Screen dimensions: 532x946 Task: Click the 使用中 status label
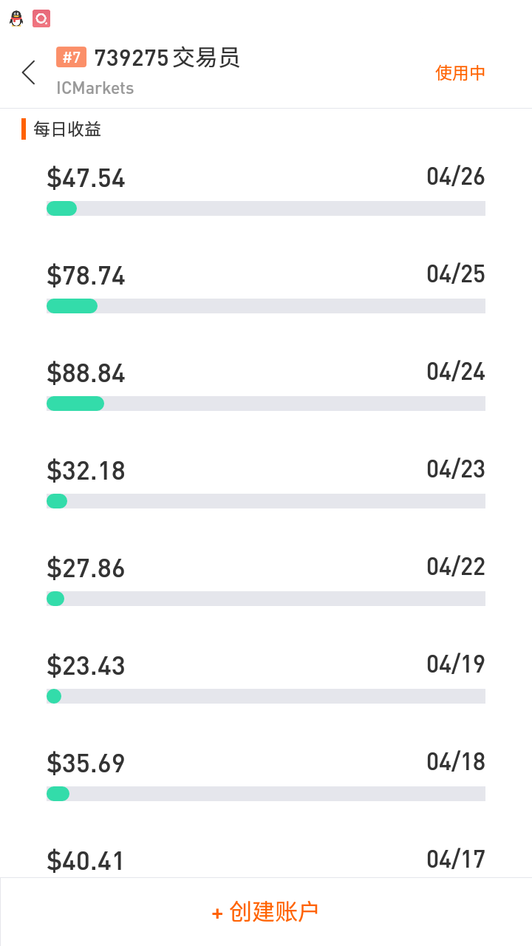[460, 73]
